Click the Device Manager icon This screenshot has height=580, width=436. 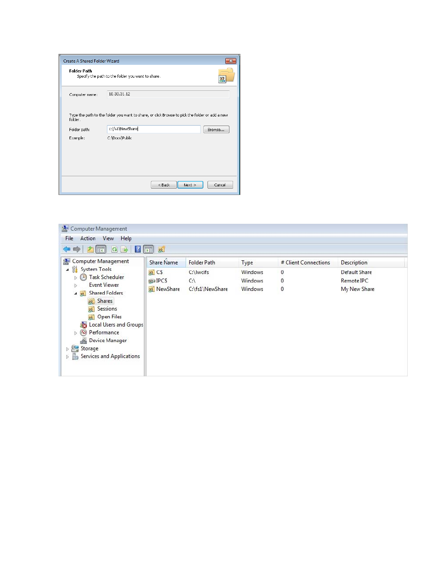[83, 341]
